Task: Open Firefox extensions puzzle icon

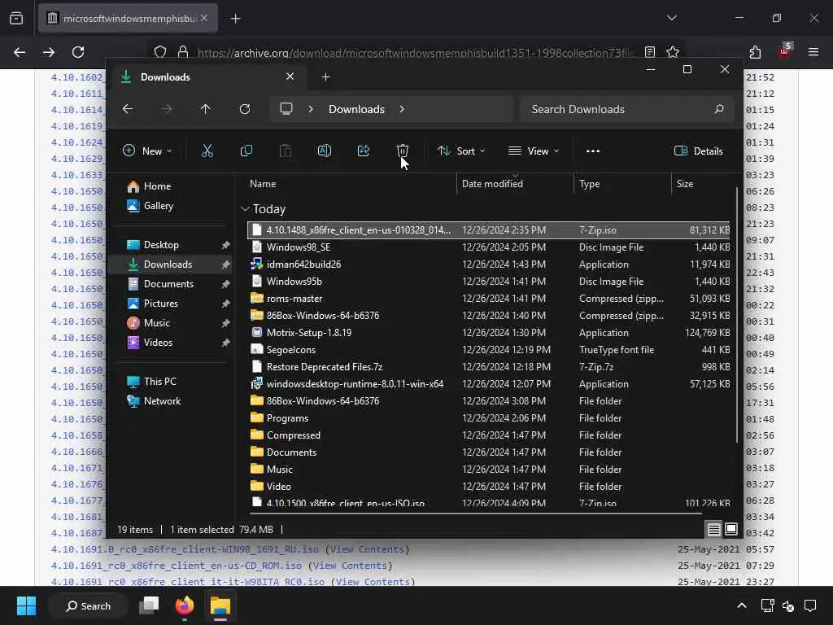Action: click(755, 52)
